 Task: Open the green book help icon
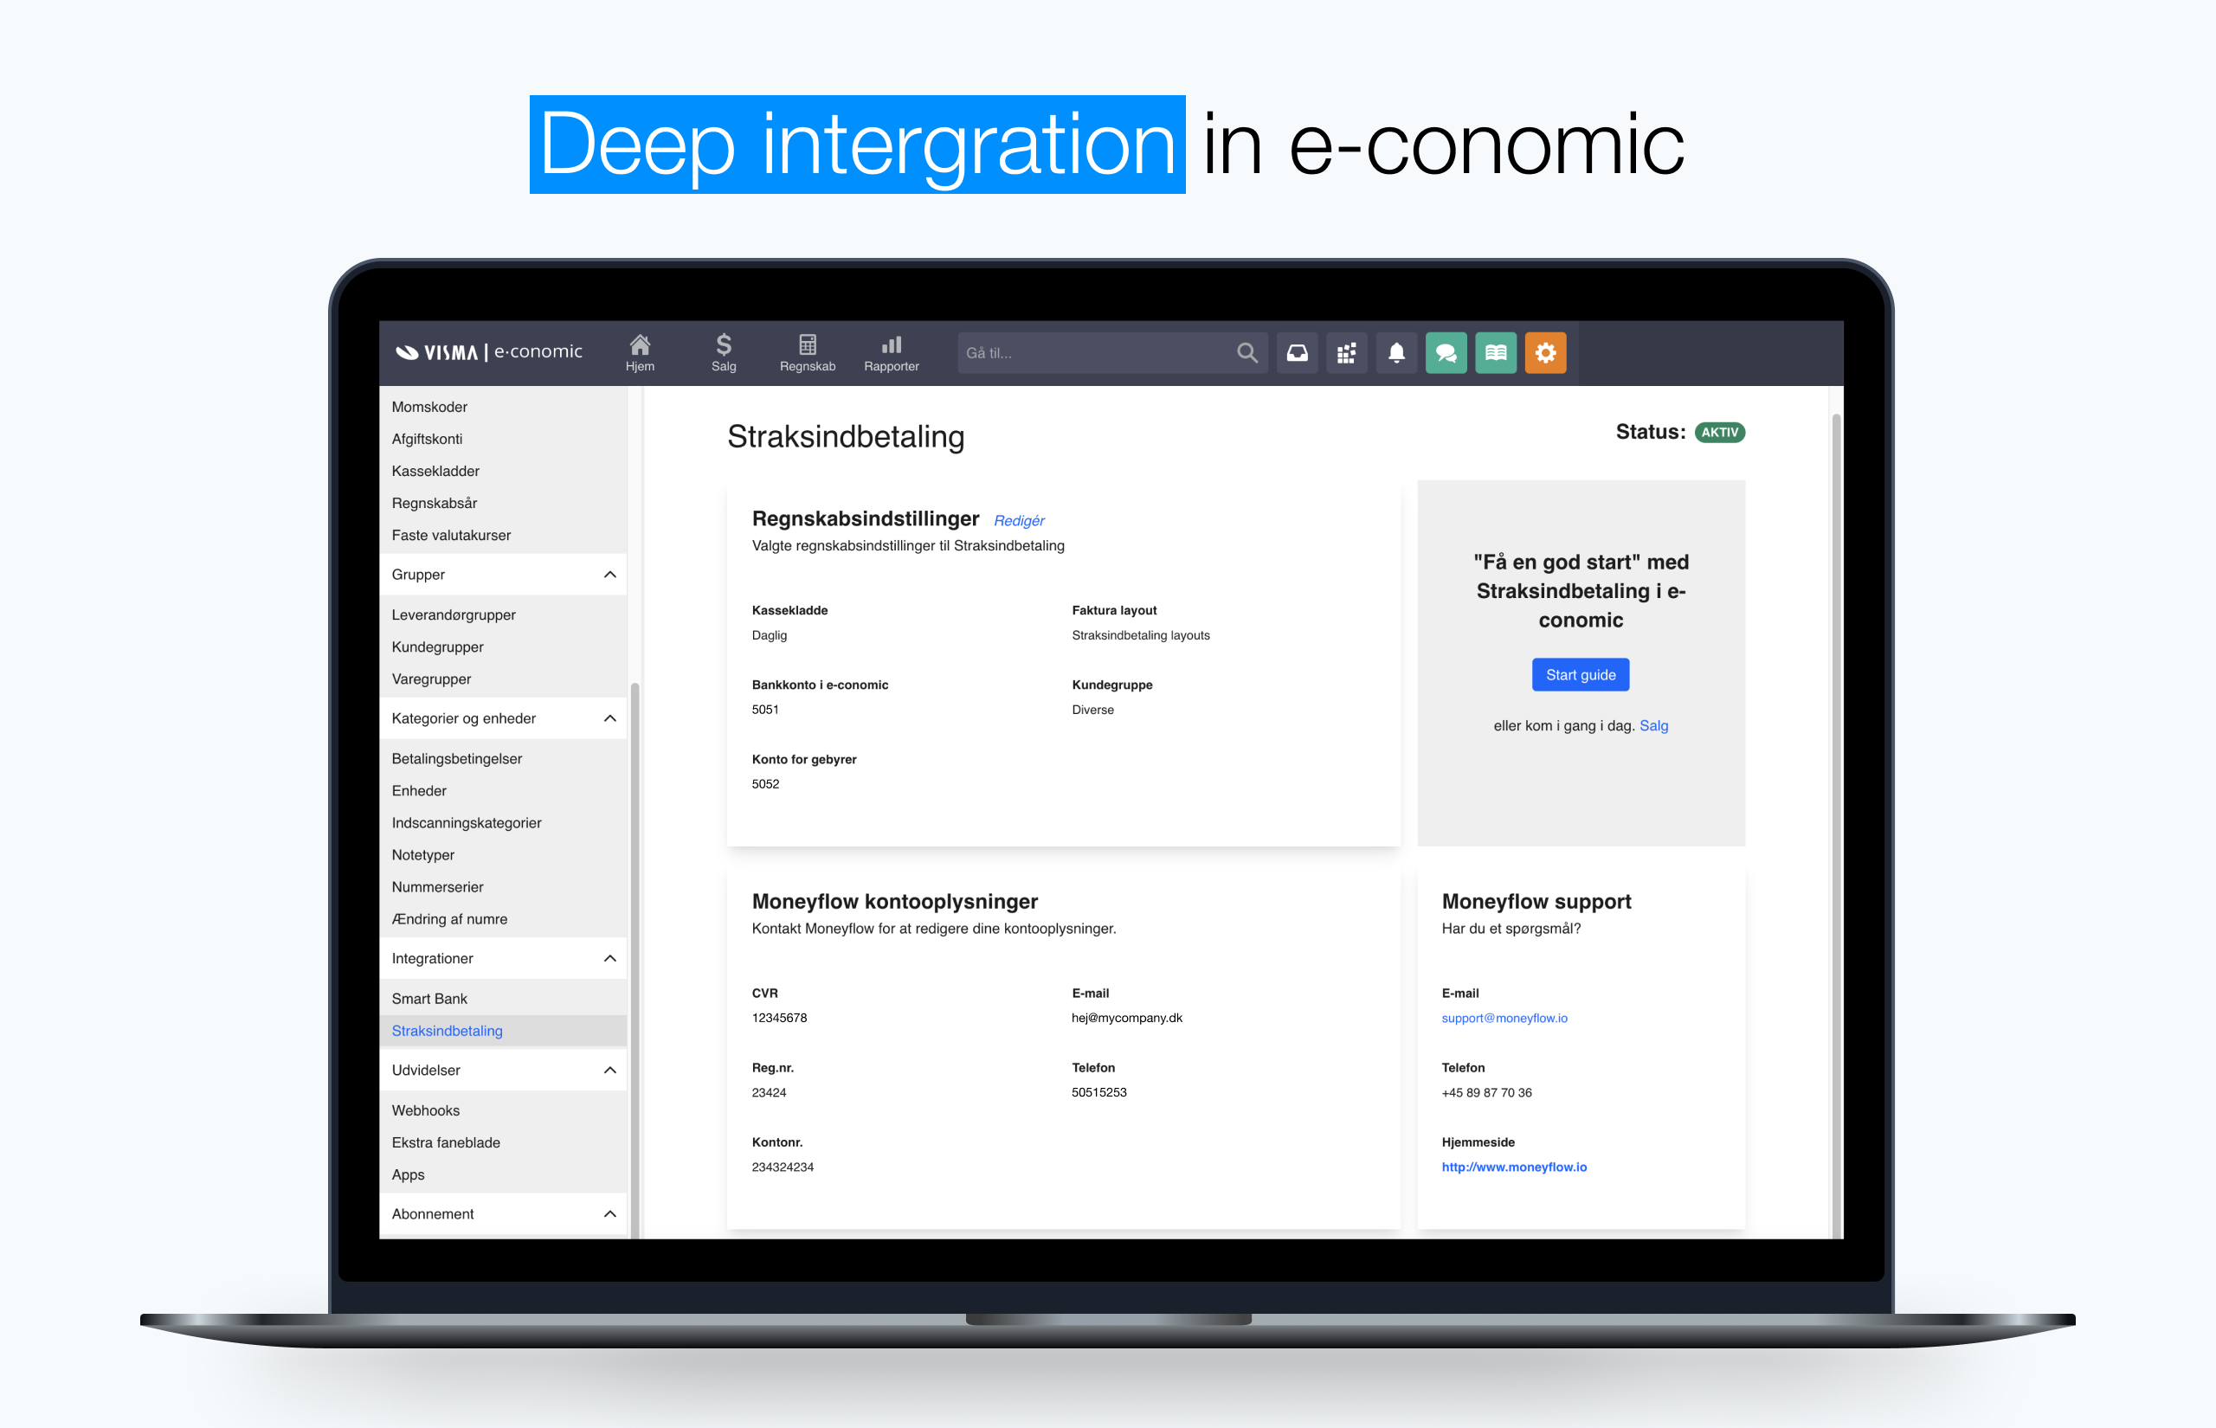point(1496,352)
